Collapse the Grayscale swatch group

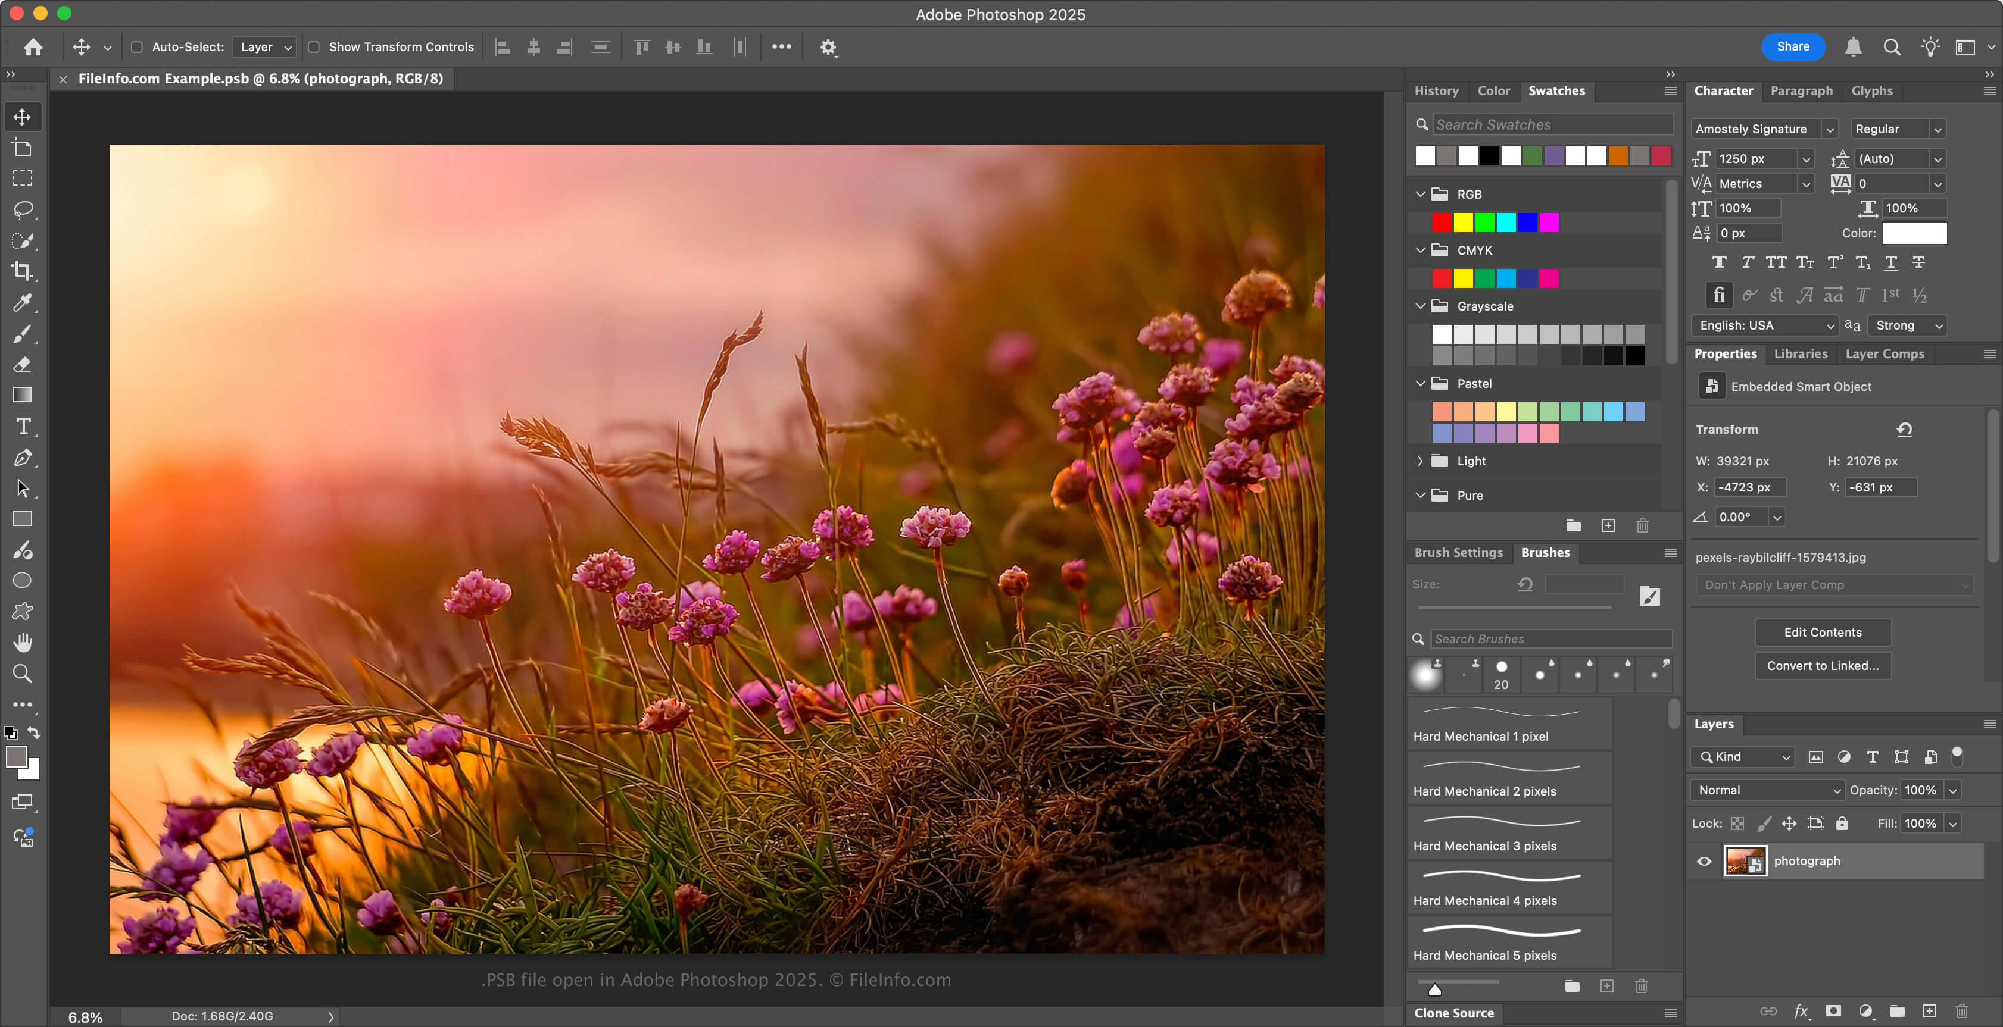[x=1420, y=306]
